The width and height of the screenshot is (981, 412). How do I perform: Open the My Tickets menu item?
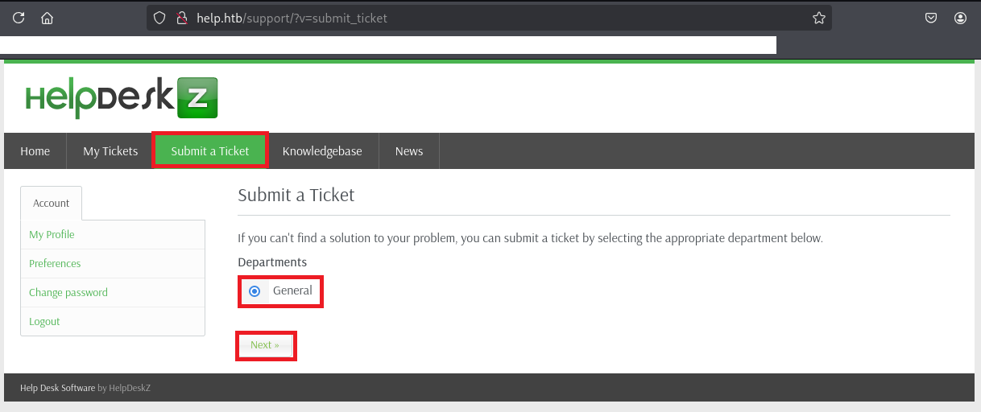110,151
